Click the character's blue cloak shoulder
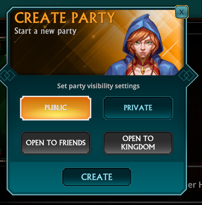This screenshot has height=205, width=202. (115, 68)
